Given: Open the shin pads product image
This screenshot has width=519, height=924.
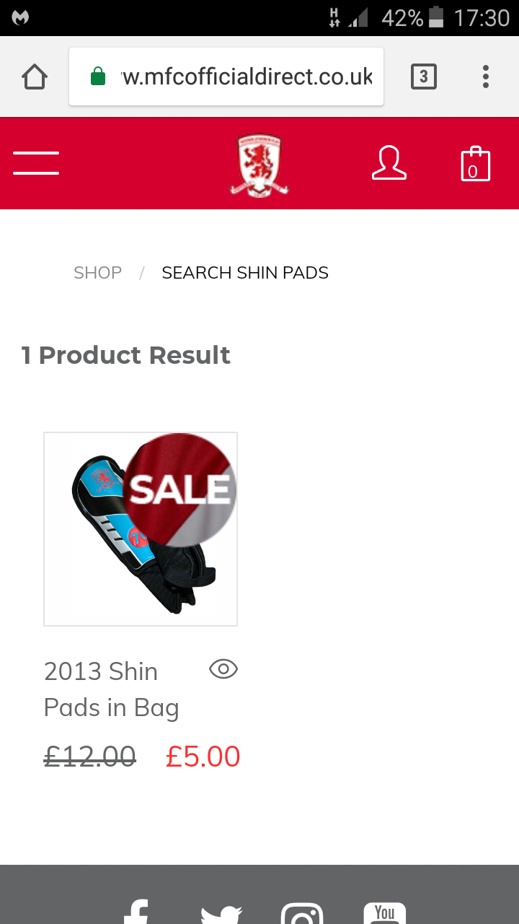Looking at the screenshot, I should coord(141,529).
